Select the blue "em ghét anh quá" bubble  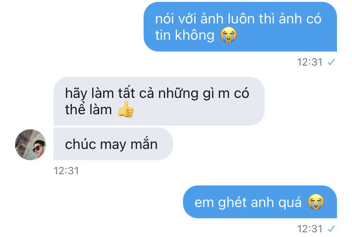[x=260, y=202]
